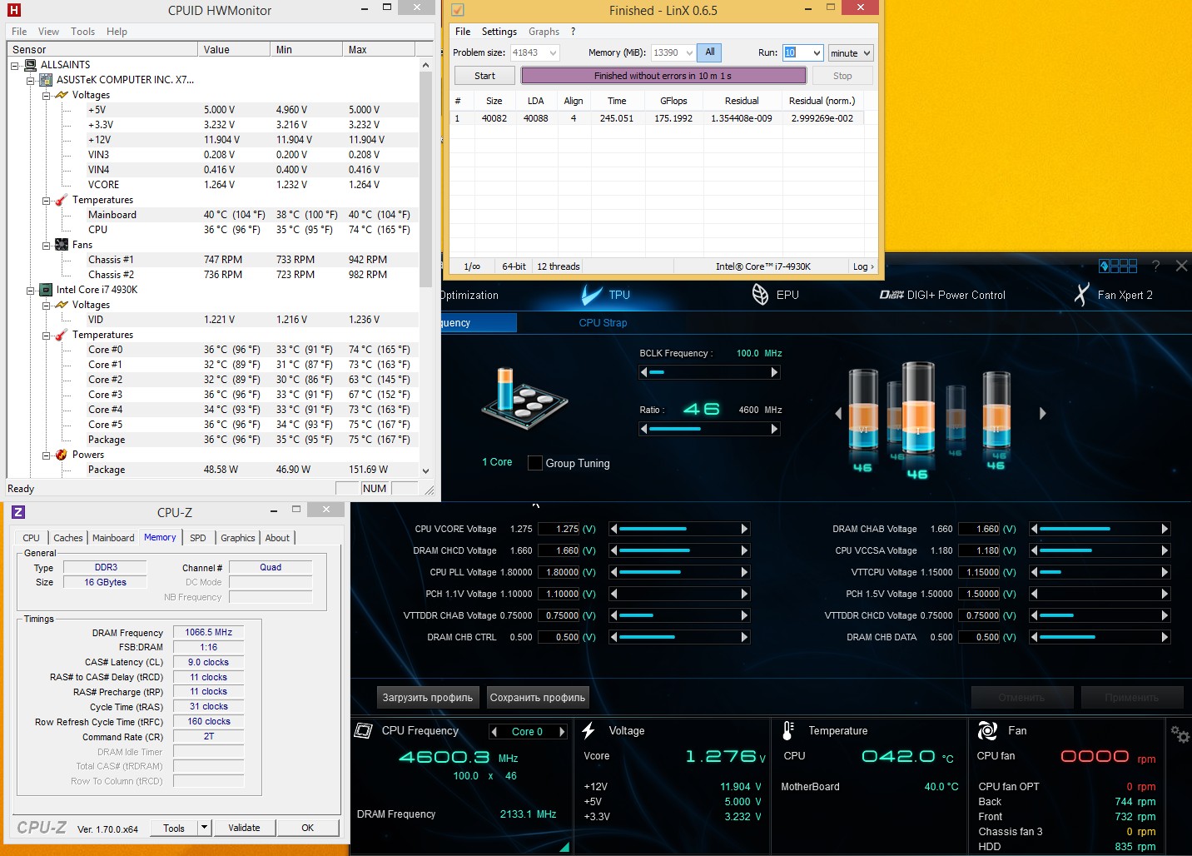1192x856 pixels.
Task: Collapse the ASUSTeK COMPUTER INC. tree node
Action: 31,80
